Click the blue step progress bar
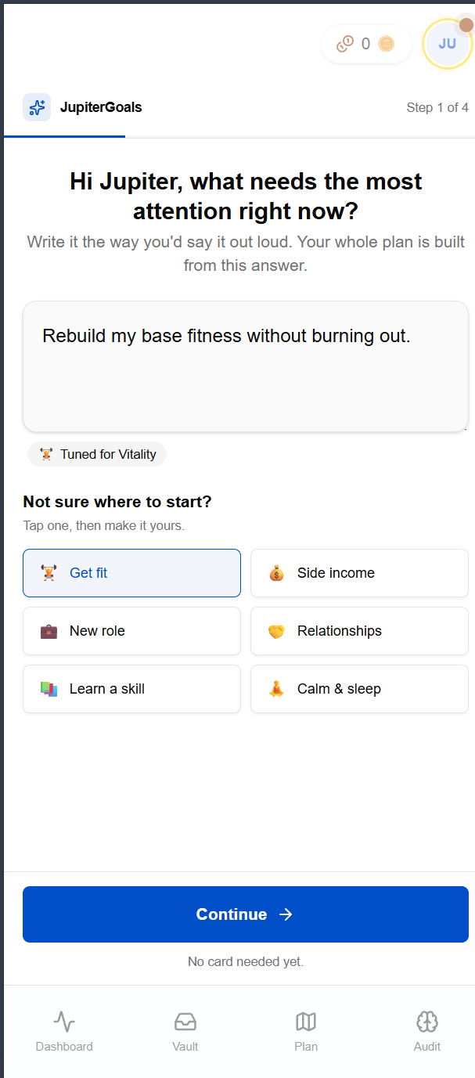 64,136
